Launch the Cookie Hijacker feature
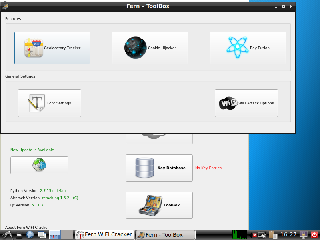Screen dimensions: 320x240 [x=150, y=48]
